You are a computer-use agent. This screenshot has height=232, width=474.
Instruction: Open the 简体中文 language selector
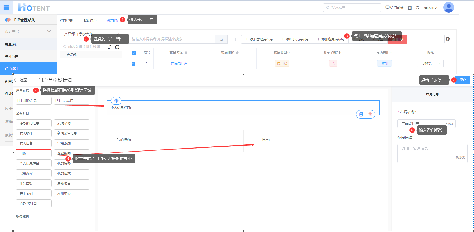[431, 8]
